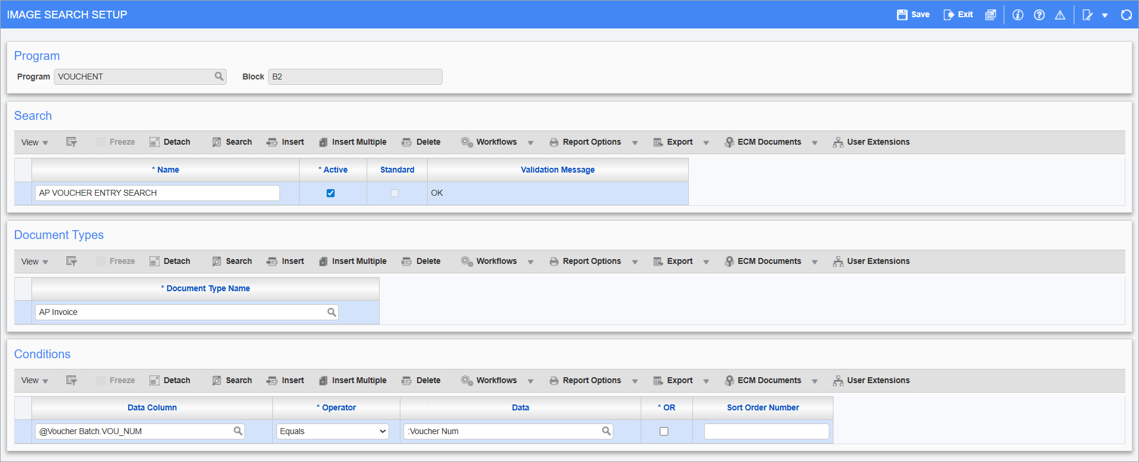This screenshot has width=1139, height=462.
Task: Exit the Image Search Setup screen
Action: (958, 15)
